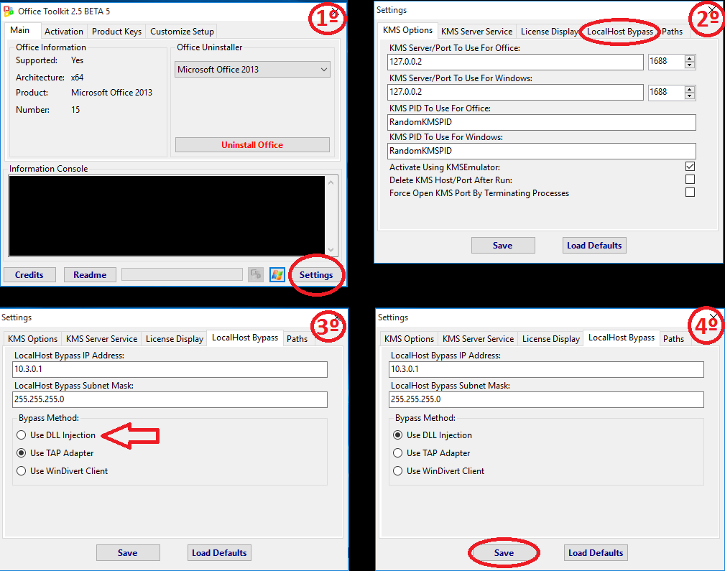725x571 pixels.
Task: Open the Customize Setup tab
Action: pos(182,32)
